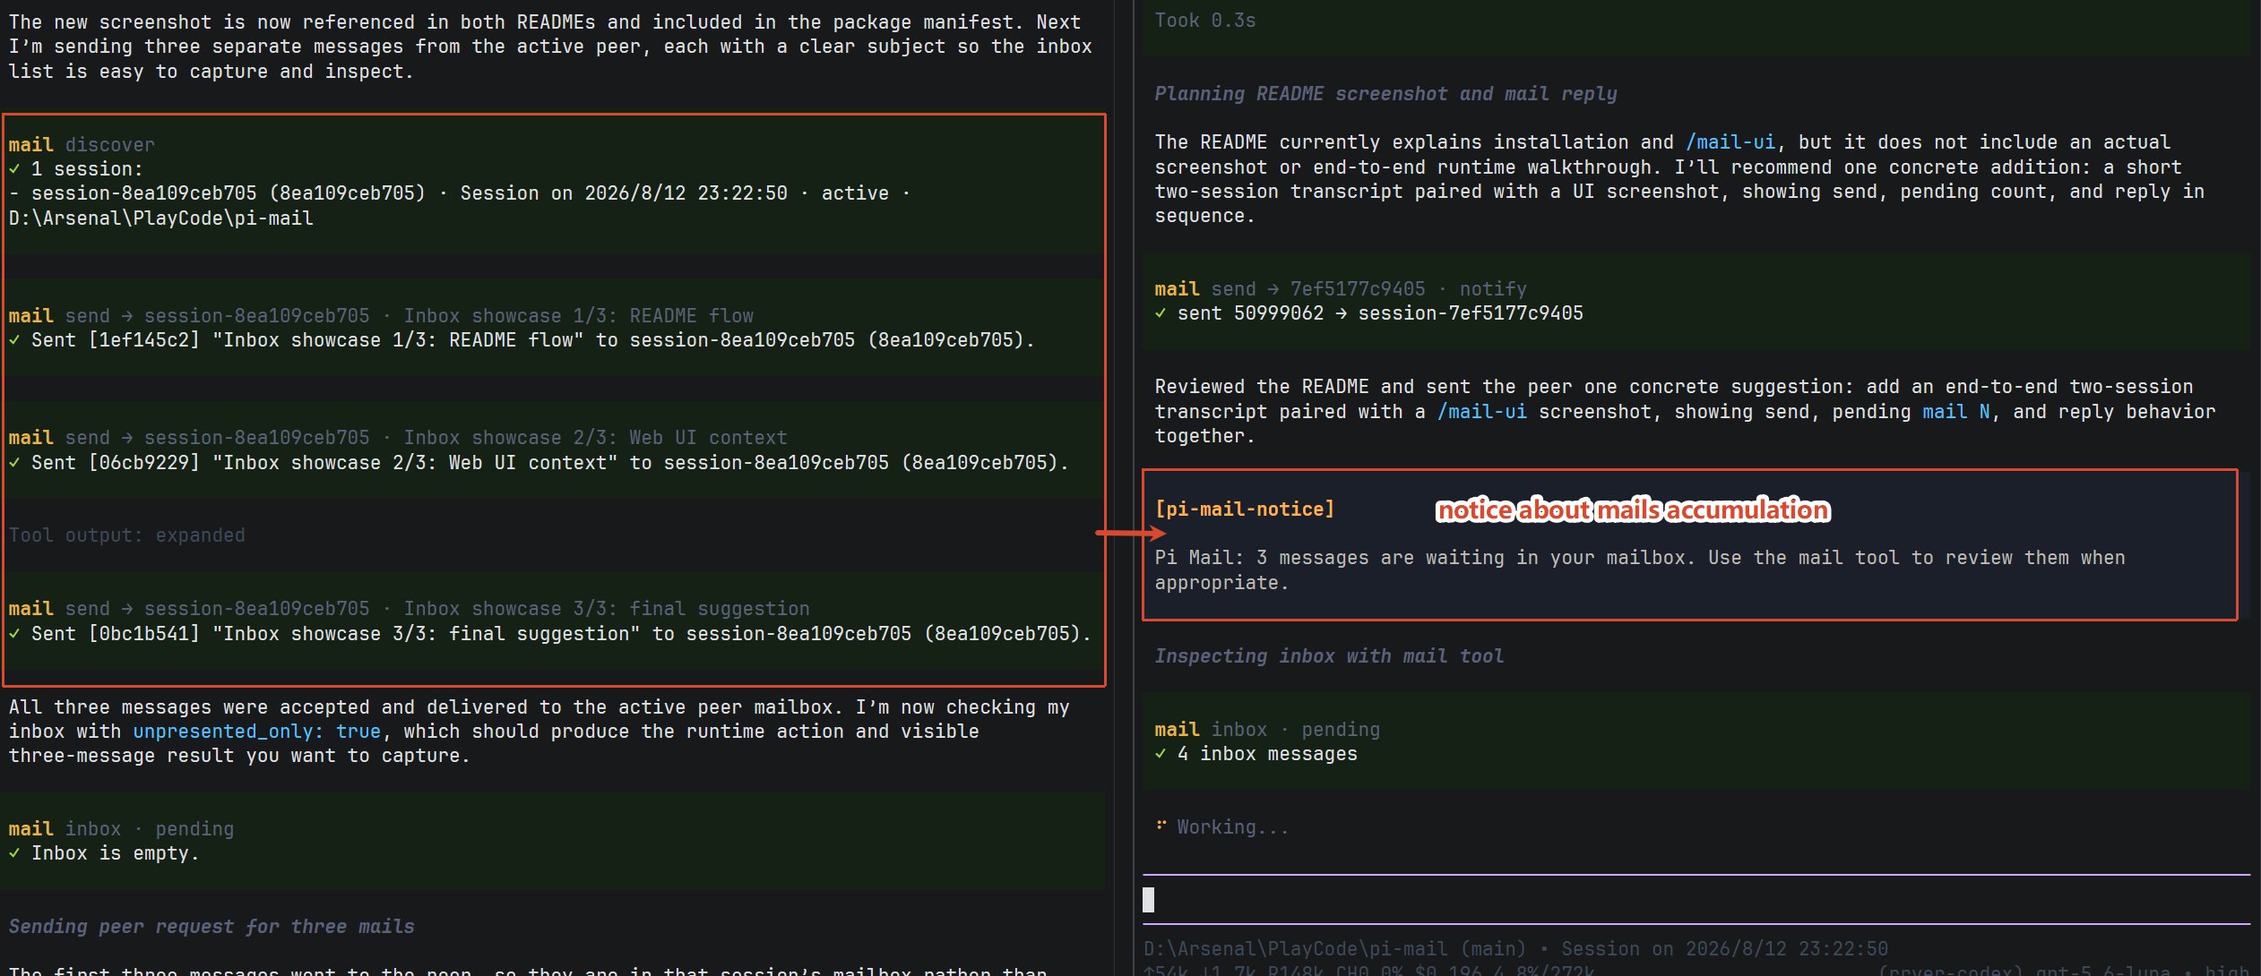
Task: Click the left pane "D:\Arsenal\PlayCode\pi-mail" path line
Action: pos(161,218)
